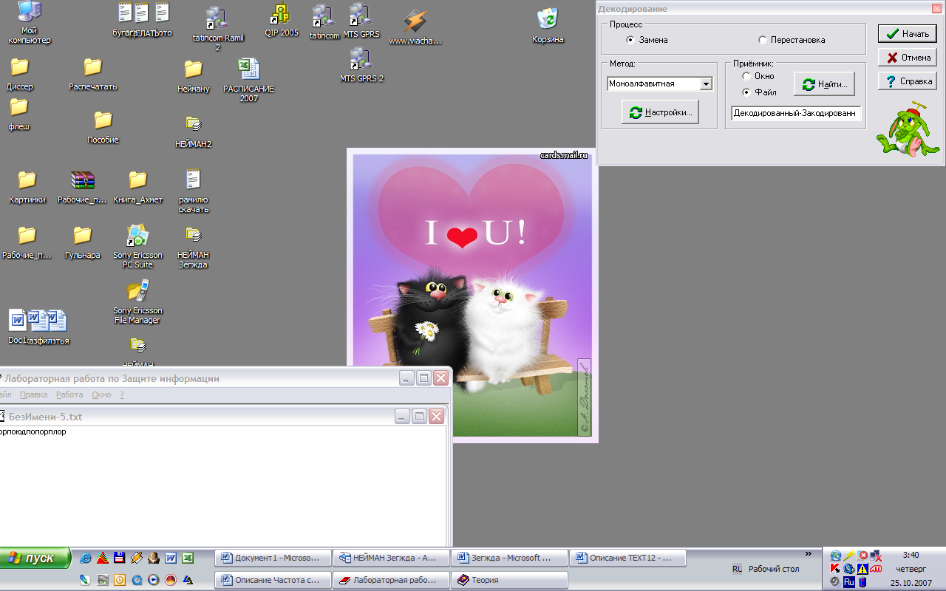Click the 3:40 taskbar clock
Screen dimensions: 946x591
click(x=911, y=555)
